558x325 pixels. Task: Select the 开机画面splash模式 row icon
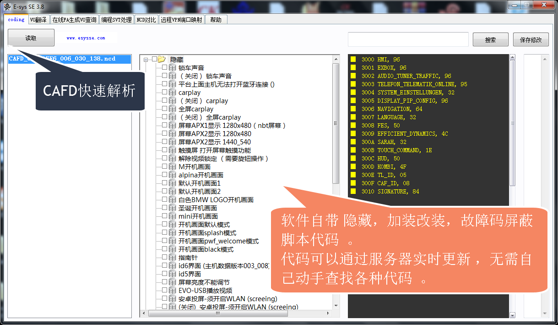[x=173, y=233]
